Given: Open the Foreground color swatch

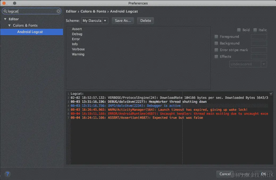Looking at the screenshot, I should coord(259,37).
